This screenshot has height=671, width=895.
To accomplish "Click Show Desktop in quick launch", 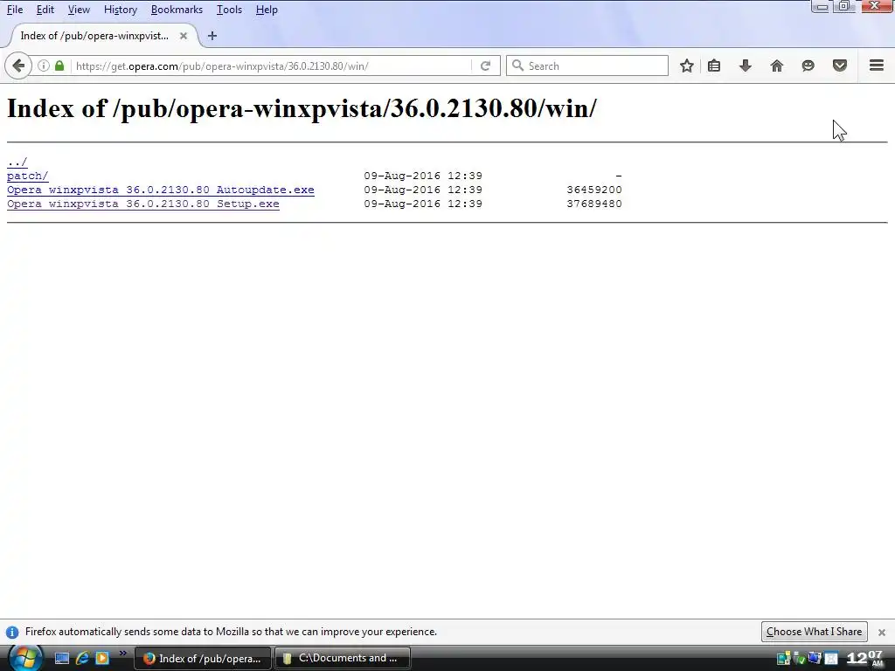I will pyautogui.click(x=62, y=659).
